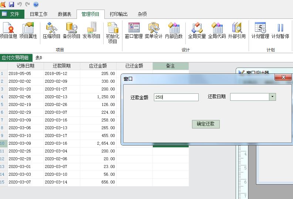Open 全局代码 global code icon
The image size is (293, 199).
pos(217,30)
